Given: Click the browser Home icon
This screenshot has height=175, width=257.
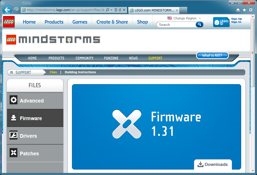Looking at the screenshot, I should pyautogui.click(x=238, y=10).
